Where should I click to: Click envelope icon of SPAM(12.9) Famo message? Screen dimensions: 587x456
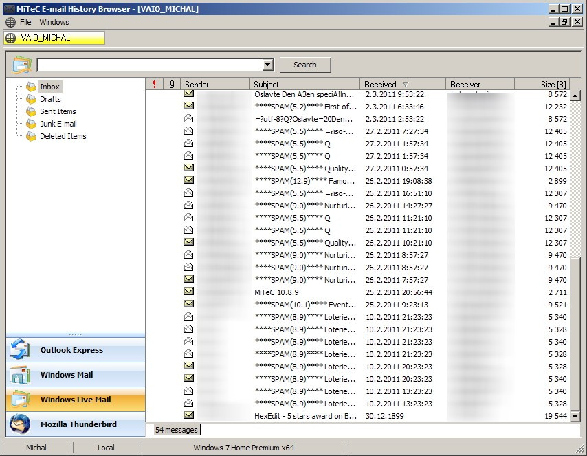coord(189,180)
